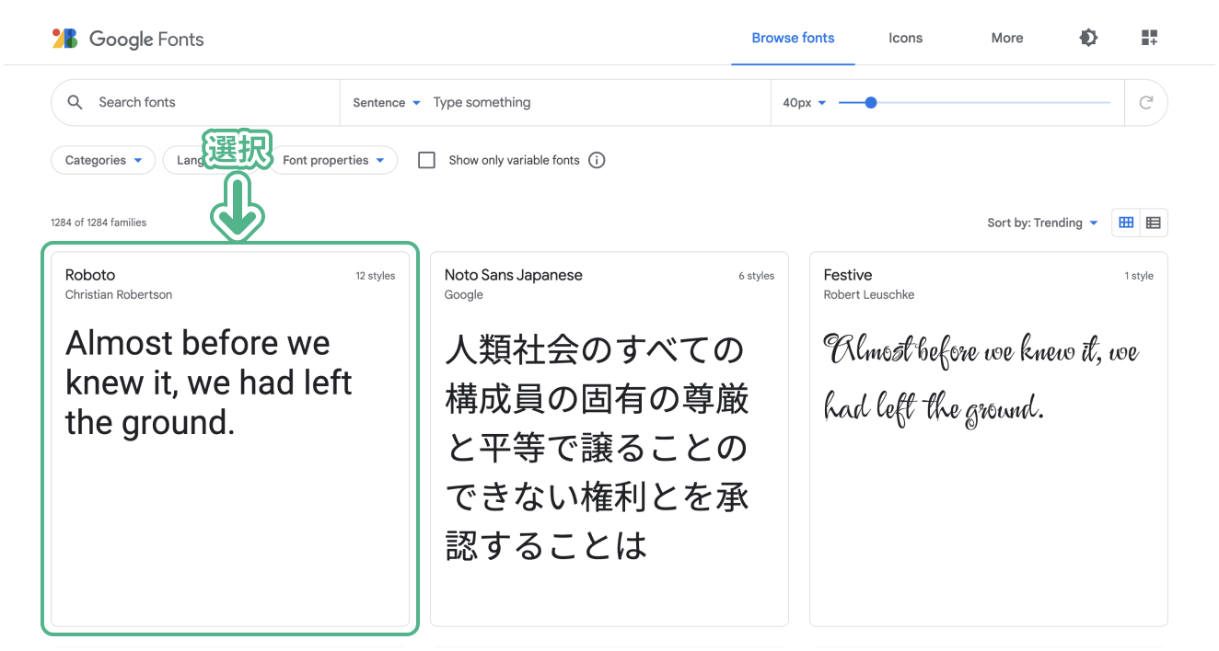Open the Roboto font card
The width and height of the screenshot is (1219, 651).
pyautogui.click(x=230, y=440)
